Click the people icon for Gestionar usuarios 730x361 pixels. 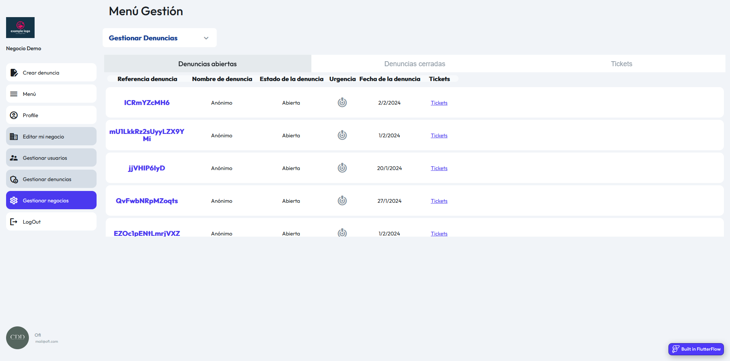click(x=14, y=158)
